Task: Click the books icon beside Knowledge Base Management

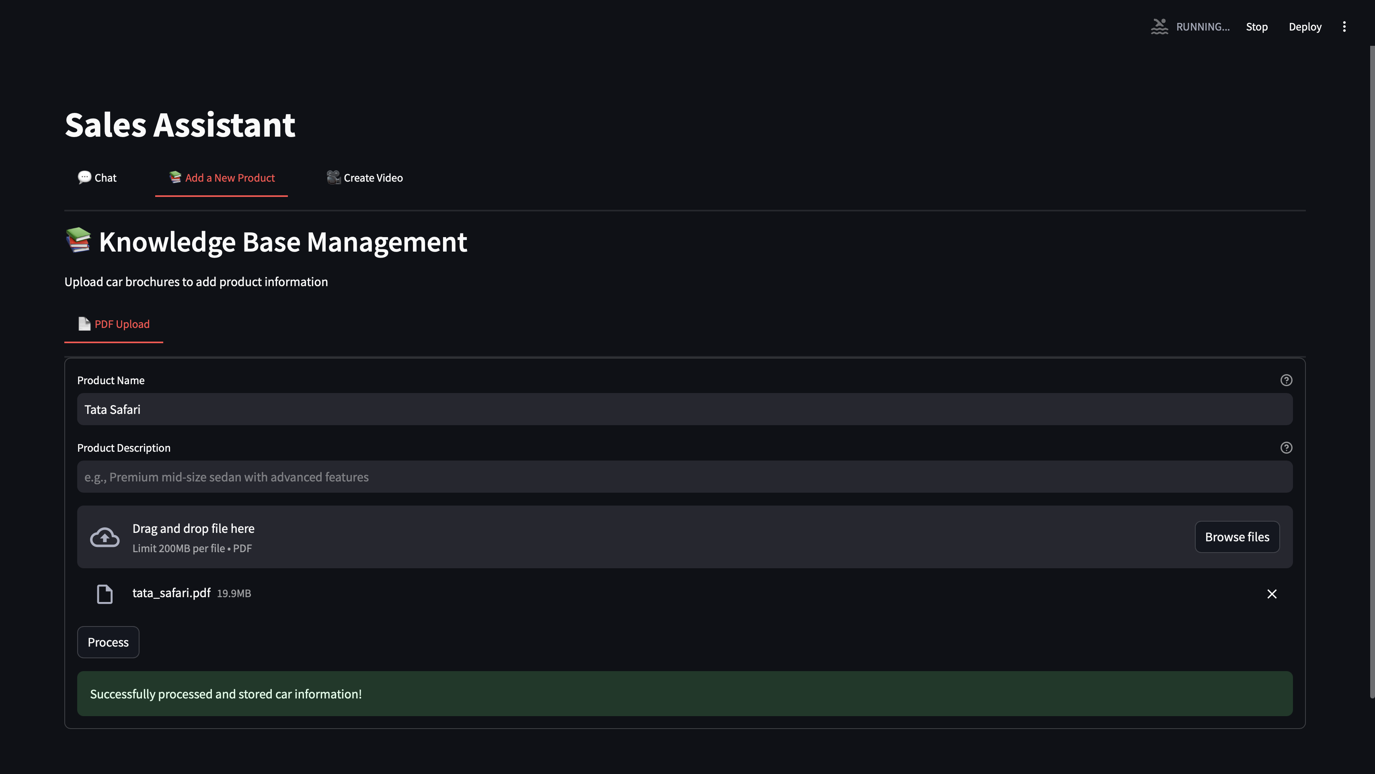Action: 78,241
